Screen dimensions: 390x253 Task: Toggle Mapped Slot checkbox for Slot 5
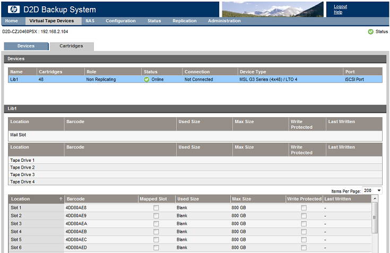click(156, 240)
